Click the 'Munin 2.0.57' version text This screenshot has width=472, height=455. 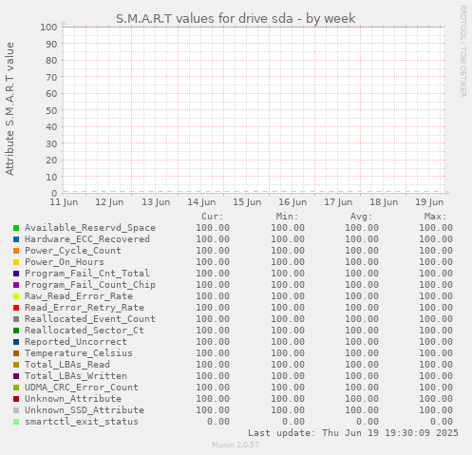(236, 445)
